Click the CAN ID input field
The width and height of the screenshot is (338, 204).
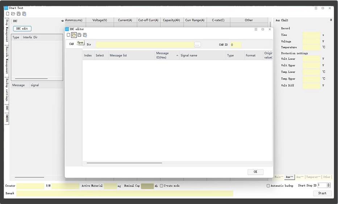pos(236,45)
